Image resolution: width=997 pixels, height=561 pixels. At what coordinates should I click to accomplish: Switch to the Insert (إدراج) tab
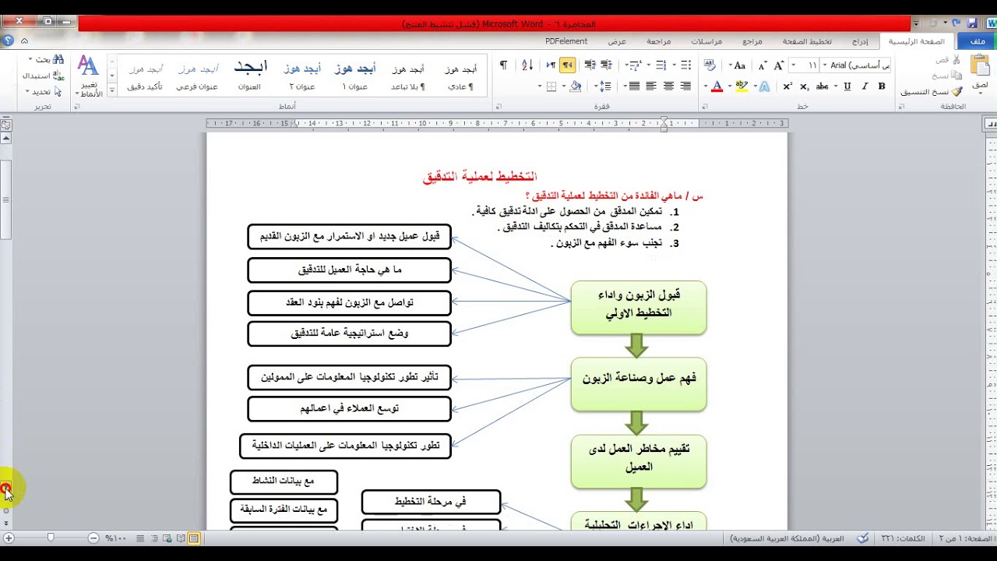click(x=860, y=41)
